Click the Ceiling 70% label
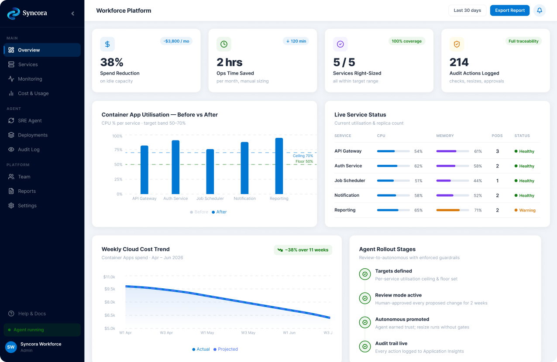The image size is (557, 362). pyautogui.click(x=303, y=156)
